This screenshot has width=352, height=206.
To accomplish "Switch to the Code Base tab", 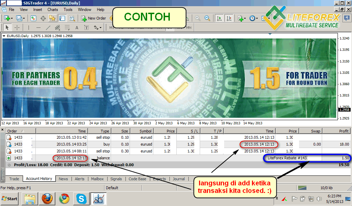I will [x=137, y=179].
